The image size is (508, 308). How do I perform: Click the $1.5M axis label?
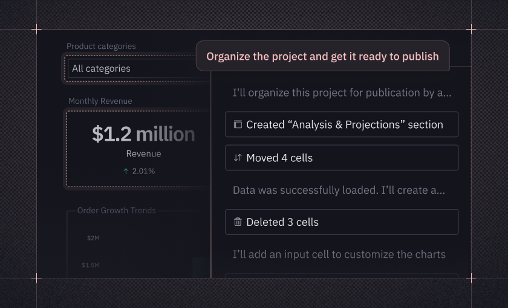pyautogui.click(x=90, y=265)
